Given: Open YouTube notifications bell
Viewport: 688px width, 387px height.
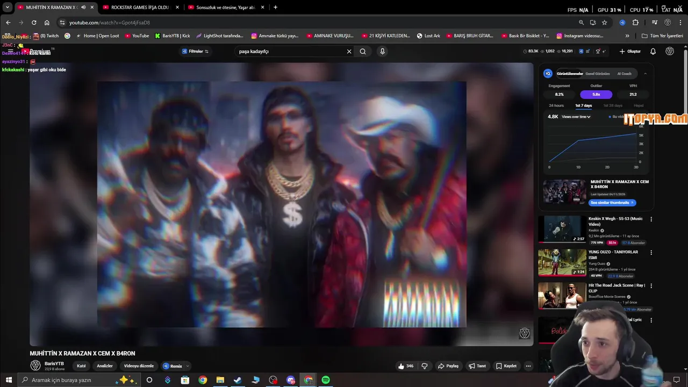Looking at the screenshot, I should click(653, 52).
